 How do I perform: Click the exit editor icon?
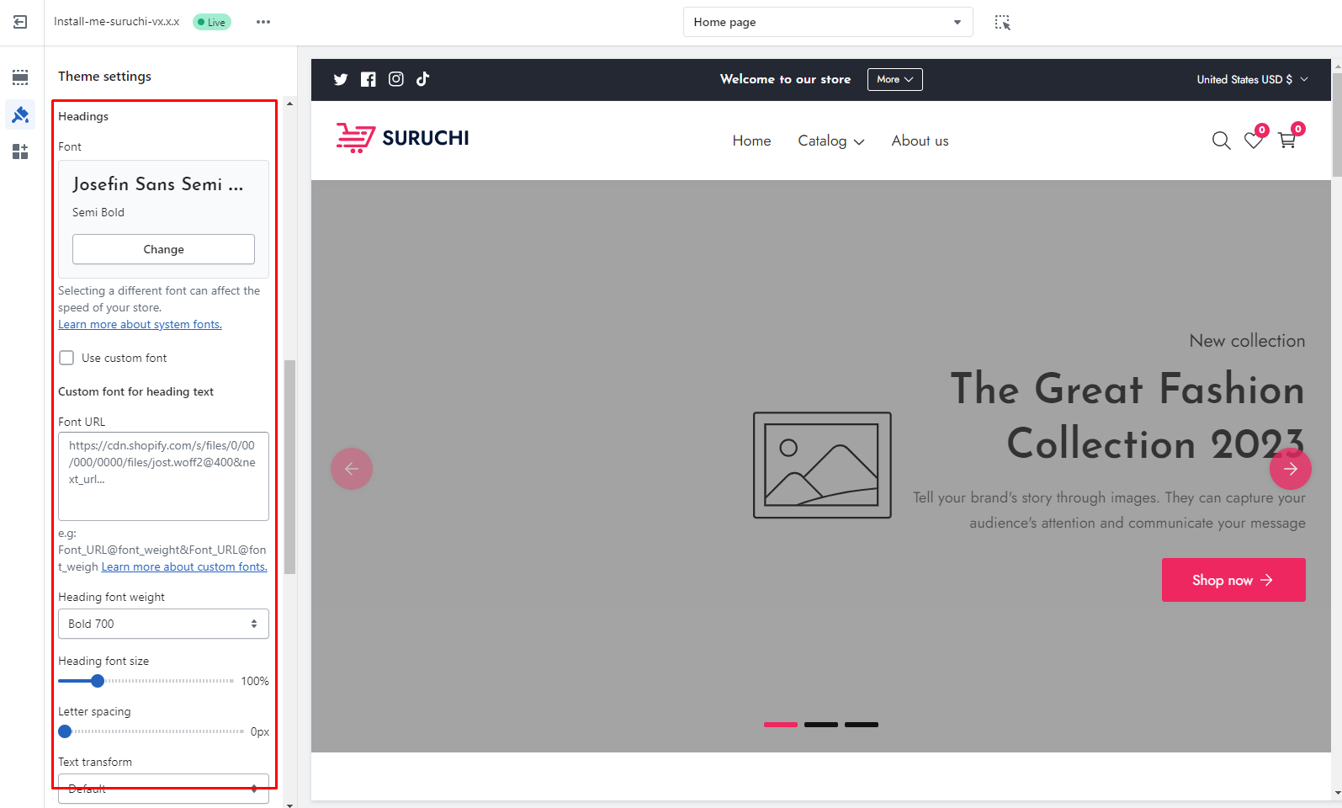point(20,22)
